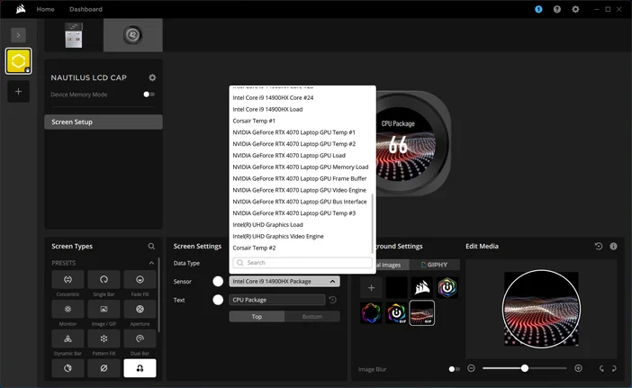Set text position to Bottom

point(311,317)
